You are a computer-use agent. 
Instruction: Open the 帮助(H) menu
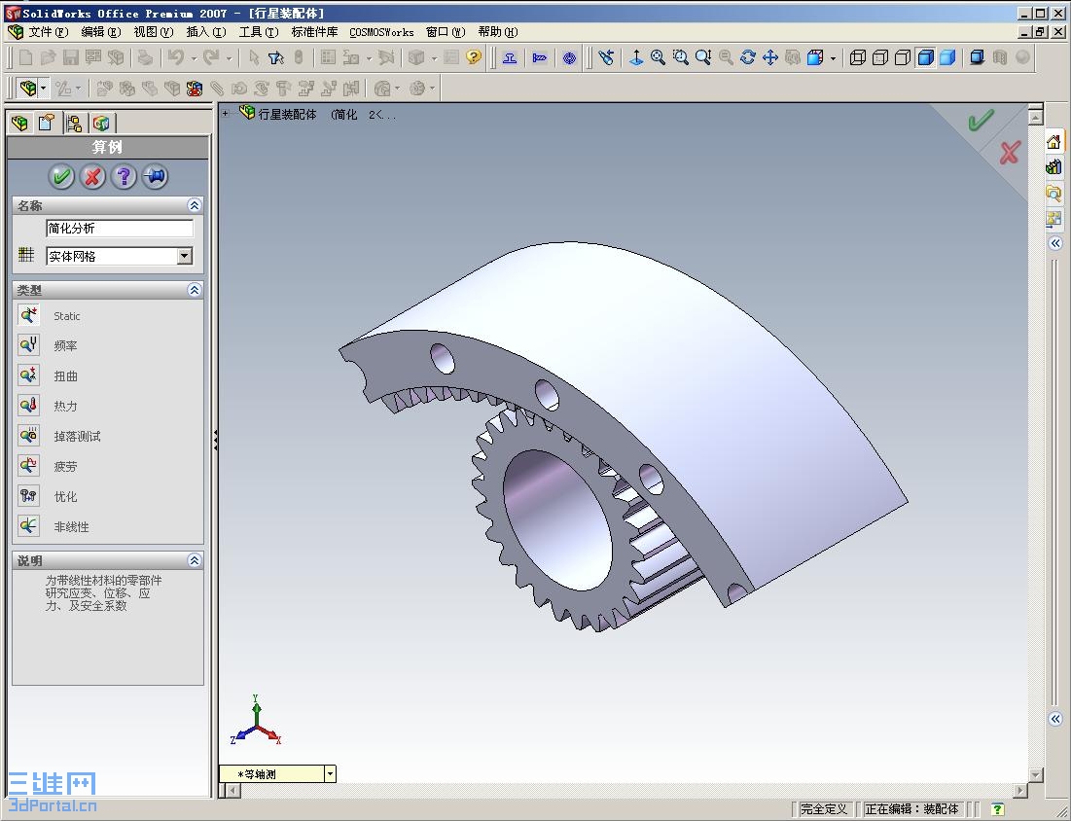pyautogui.click(x=498, y=32)
